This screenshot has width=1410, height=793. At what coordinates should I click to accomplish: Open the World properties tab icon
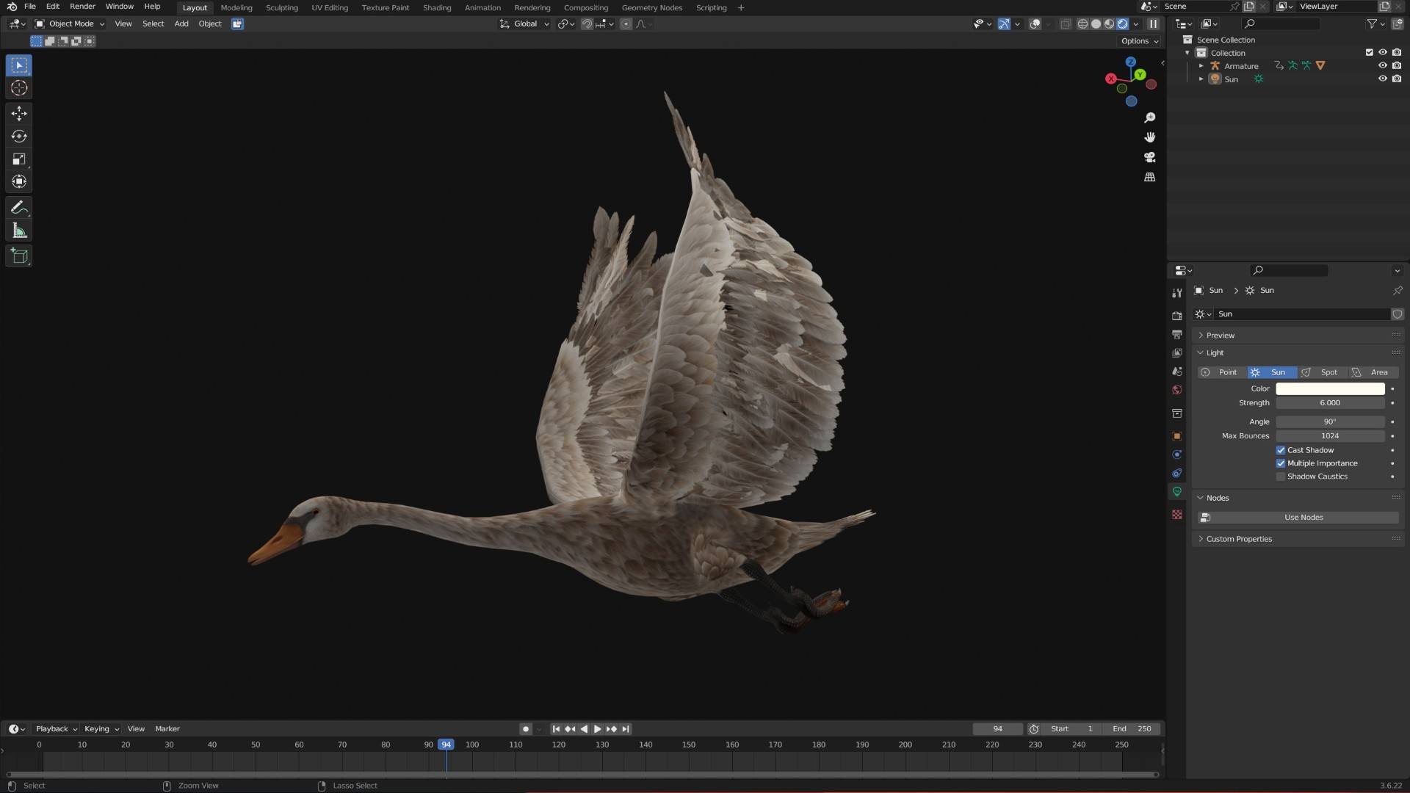pyautogui.click(x=1177, y=390)
